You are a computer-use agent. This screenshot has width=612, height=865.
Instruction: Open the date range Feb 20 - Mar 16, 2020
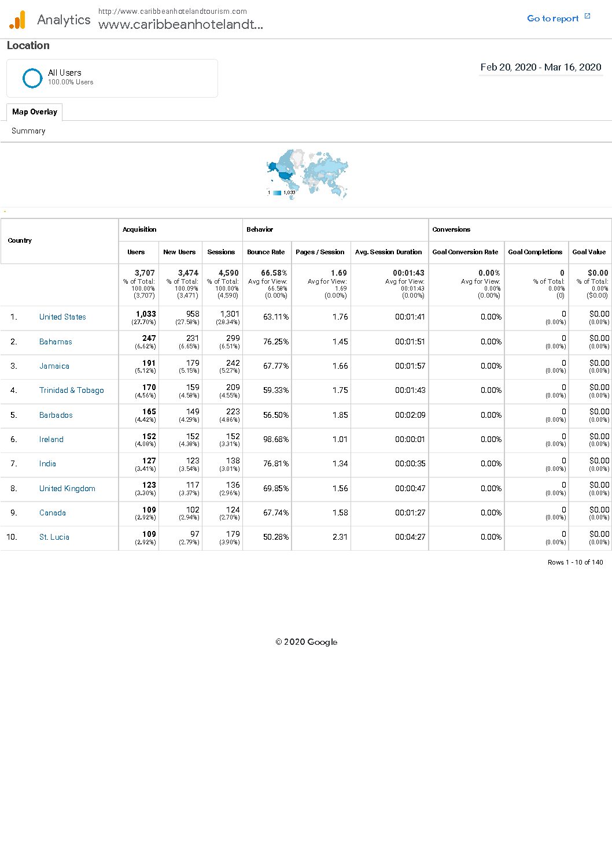pos(541,67)
